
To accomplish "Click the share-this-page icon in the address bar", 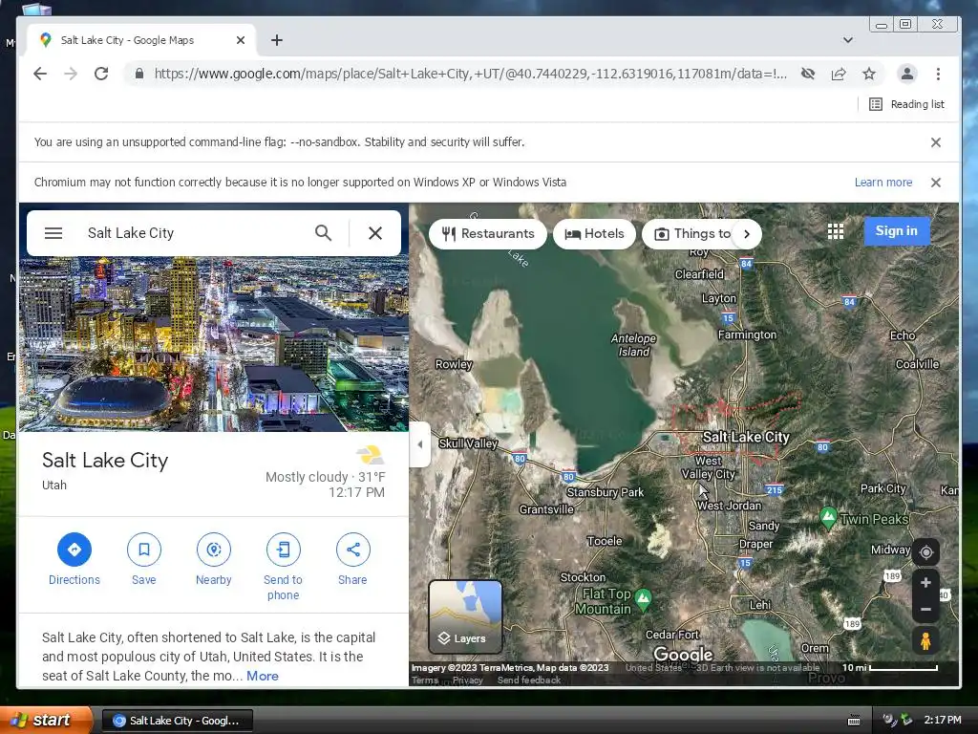I will click(839, 74).
